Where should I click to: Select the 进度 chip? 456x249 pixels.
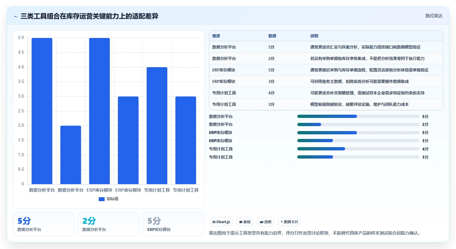(265, 222)
